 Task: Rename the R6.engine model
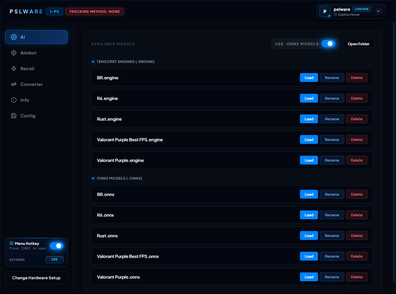pos(332,98)
